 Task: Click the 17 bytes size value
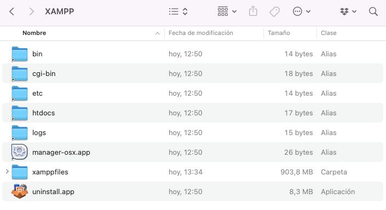point(298,113)
